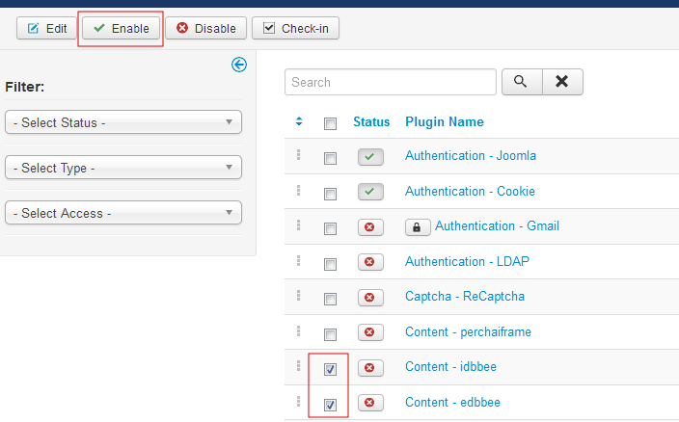
Task: Check the select-all checkbox in the header
Action: tap(330, 124)
